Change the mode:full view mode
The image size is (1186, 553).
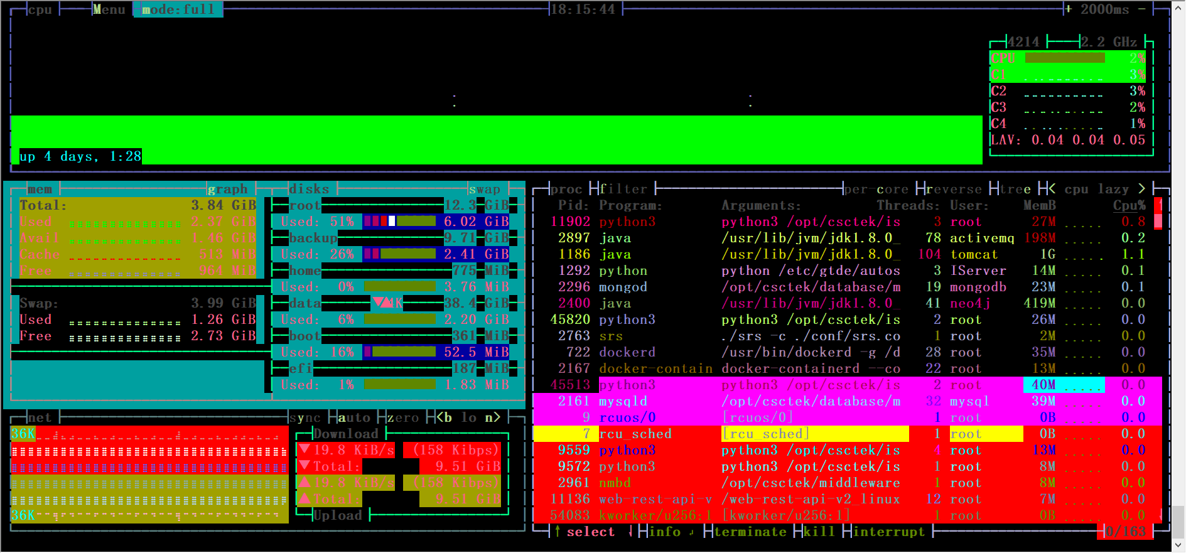pyautogui.click(x=178, y=9)
